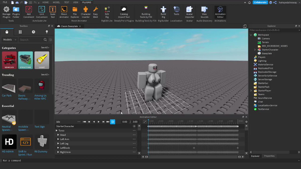The width and height of the screenshot is (301, 169).
Task: Switch to the VIEW ribbon tab
Action: tap(76, 2)
